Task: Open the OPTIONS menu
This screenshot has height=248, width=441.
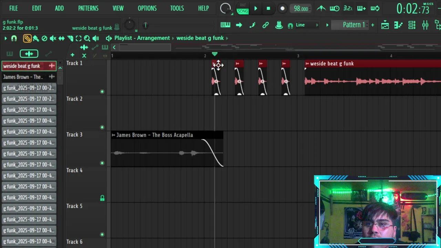Action: pyautogui.click(x=147, y=8)
